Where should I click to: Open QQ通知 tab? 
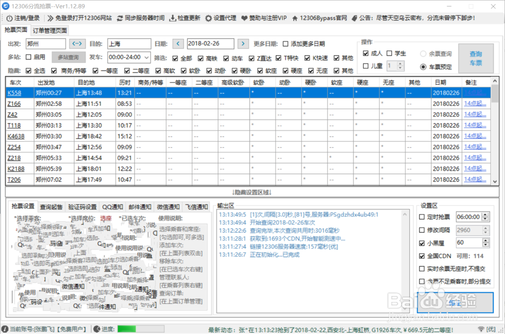click(x=113, y=207)
